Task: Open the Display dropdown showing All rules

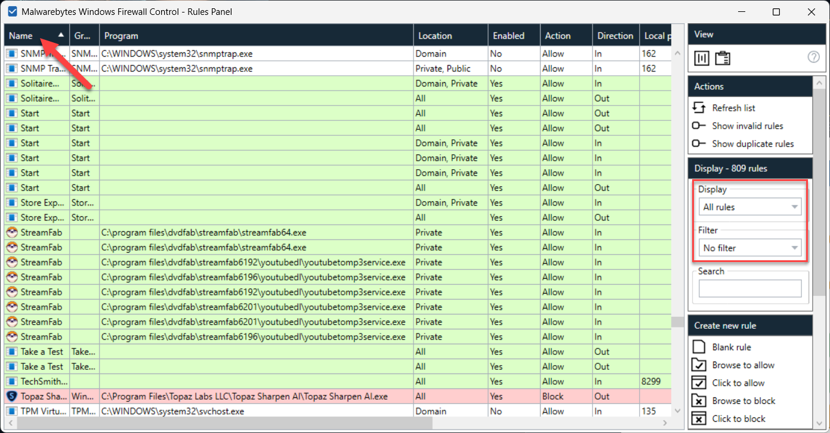Action: (749, 207)
